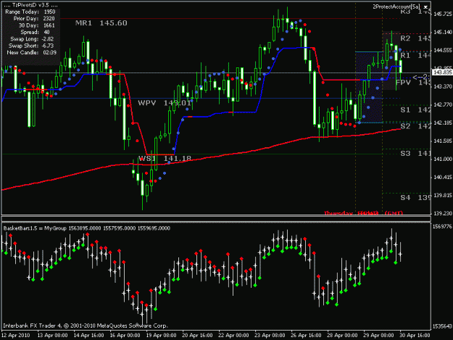Select the New Candle 02:39 countdown
This screenshot has width=453, height=340.
point(31,53)
